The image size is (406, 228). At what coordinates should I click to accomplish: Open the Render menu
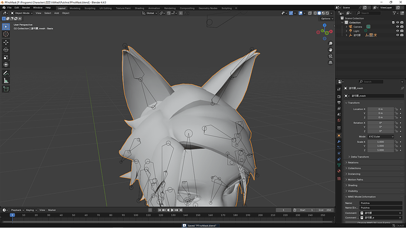(x=26, y=8)
